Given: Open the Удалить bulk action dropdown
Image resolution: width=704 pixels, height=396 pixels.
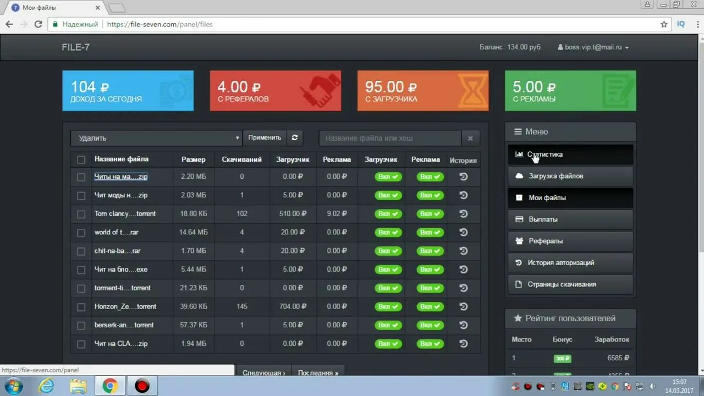Looking at the screenshot, I should [x=156, y=138].
